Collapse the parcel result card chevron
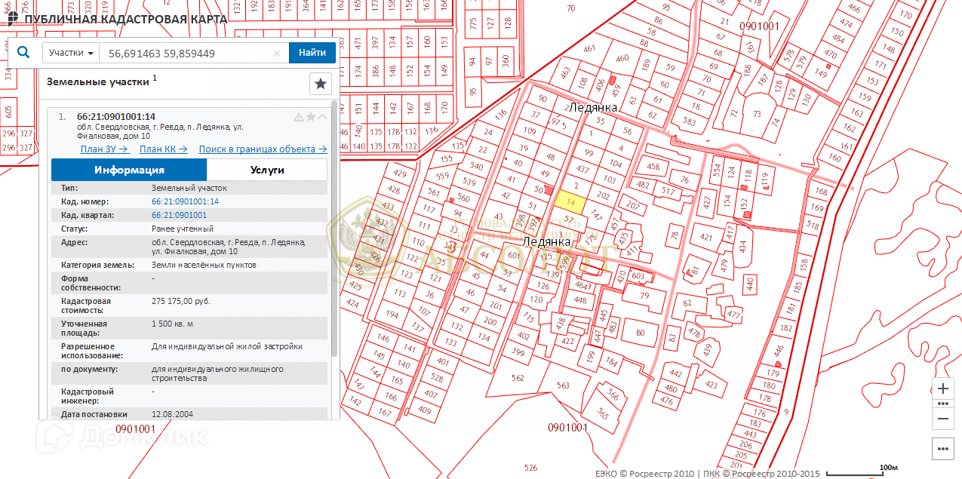Viewport: 962px width, 479px height. (x=323, y=117)
